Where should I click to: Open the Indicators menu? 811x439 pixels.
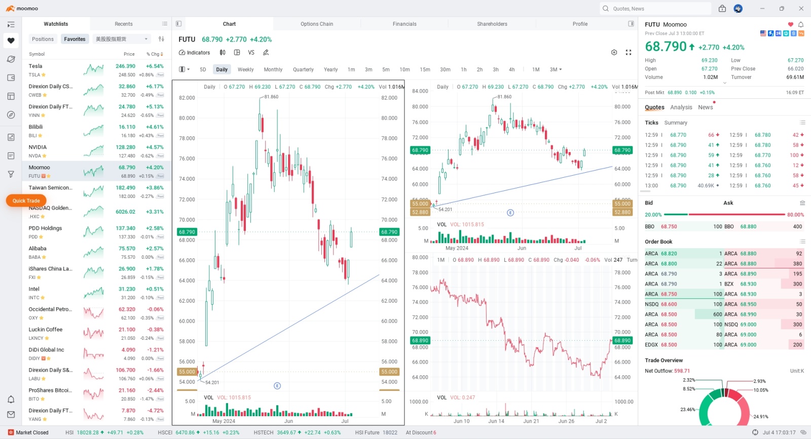pyautogui.click(x=195, y=53)
